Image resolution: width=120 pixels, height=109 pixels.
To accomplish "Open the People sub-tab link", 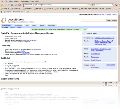I will [19, 27].
